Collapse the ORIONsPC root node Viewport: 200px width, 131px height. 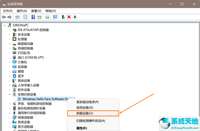point(5,26)
